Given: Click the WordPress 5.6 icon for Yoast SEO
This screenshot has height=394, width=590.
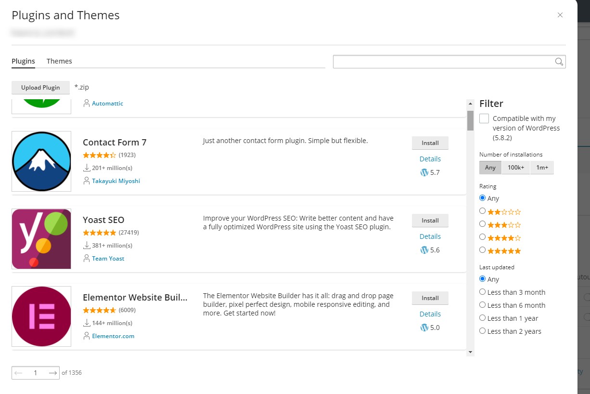Looking at the screenshot, I should [x=424, y=250].
